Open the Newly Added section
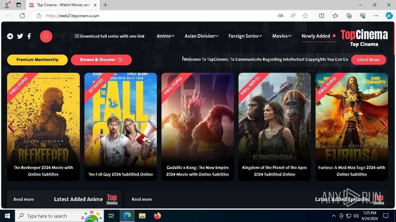This screenshot has height=222, width=396. (319, 36)
